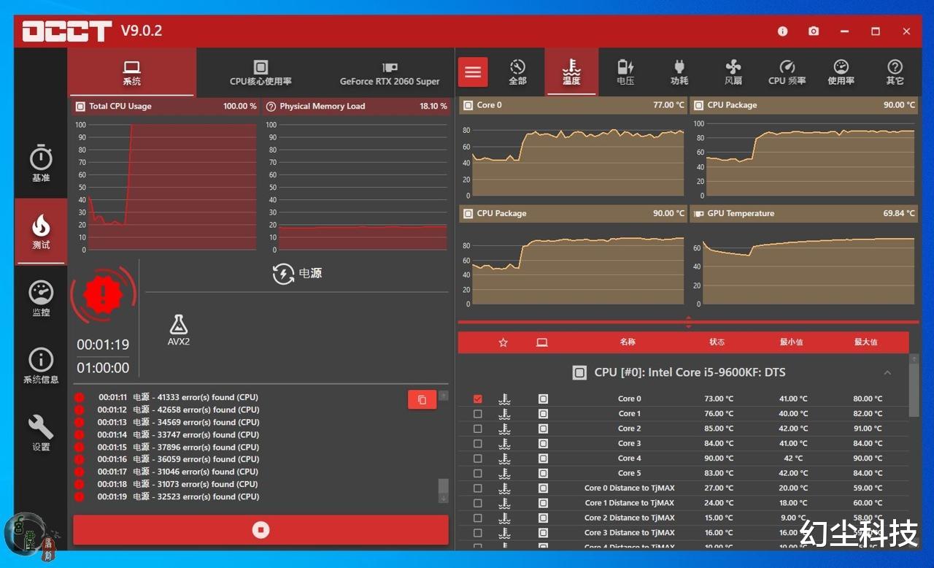Click the AVX2 flask icon
The height and width of the screenshot is (568, 934).
(x=179, y=324)
